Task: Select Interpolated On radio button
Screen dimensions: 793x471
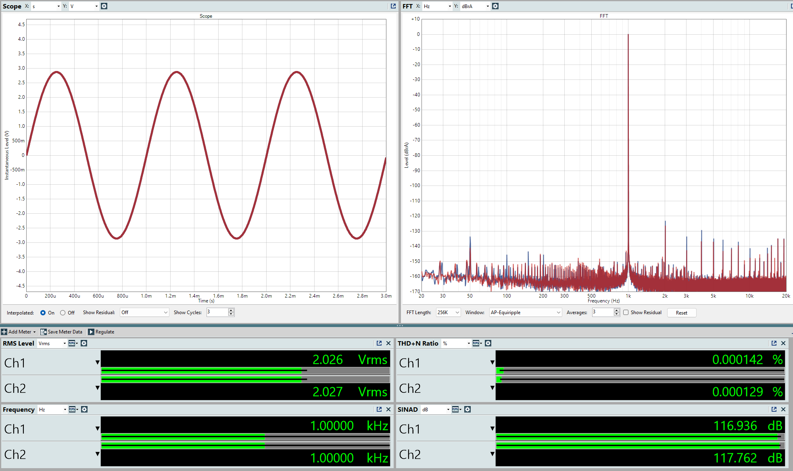Action: coord(43,313)
